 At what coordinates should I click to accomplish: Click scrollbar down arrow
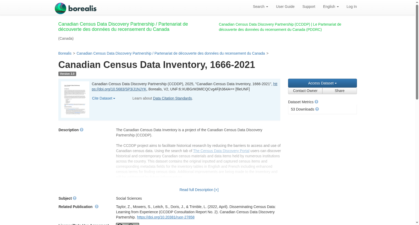point(417,223)
